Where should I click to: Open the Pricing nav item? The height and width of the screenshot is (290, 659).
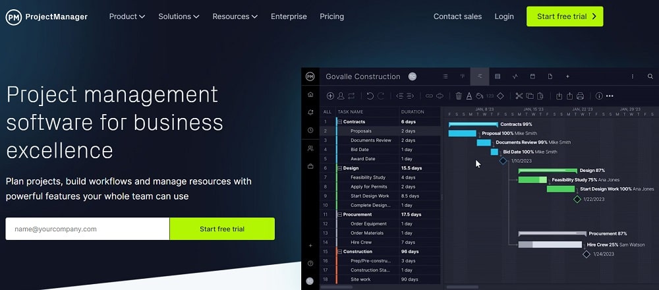click(331, 16)
